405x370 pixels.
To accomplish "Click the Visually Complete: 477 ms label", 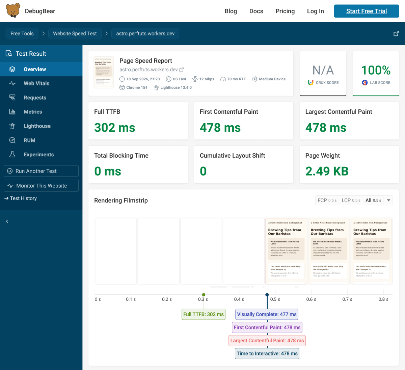I will click(267, 314).
